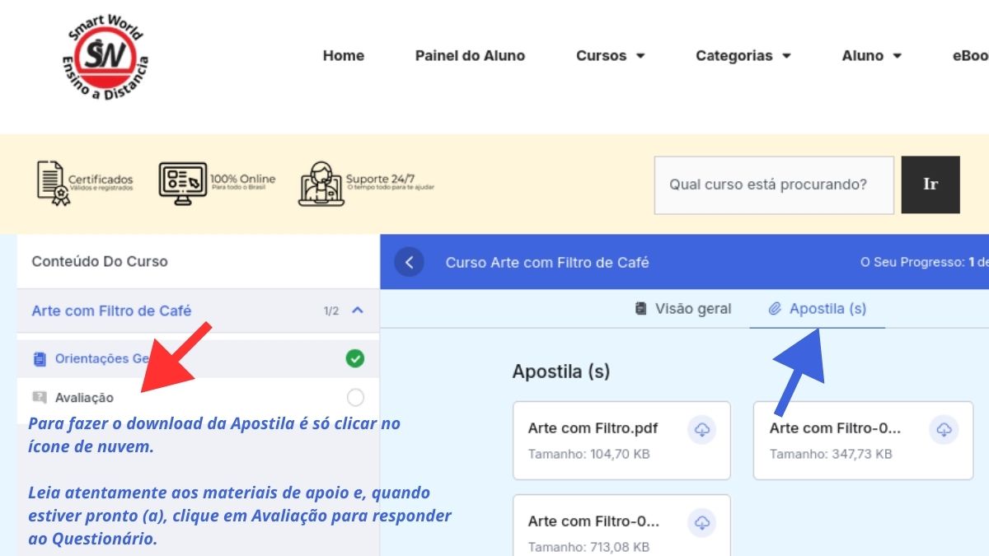The width and height of the screenshot is (989, 556).
Task: Click the Suporte 24/7 headset icon
Action: click(320, 183)
